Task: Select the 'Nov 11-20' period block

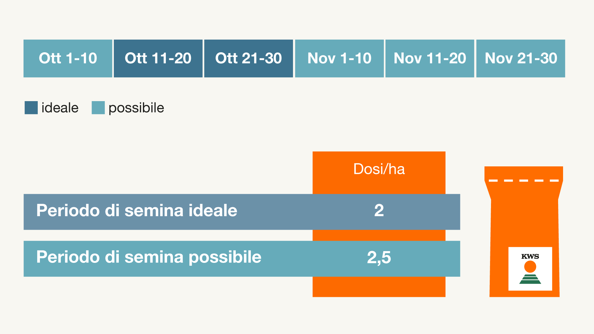Action: (x=430, y=58)
